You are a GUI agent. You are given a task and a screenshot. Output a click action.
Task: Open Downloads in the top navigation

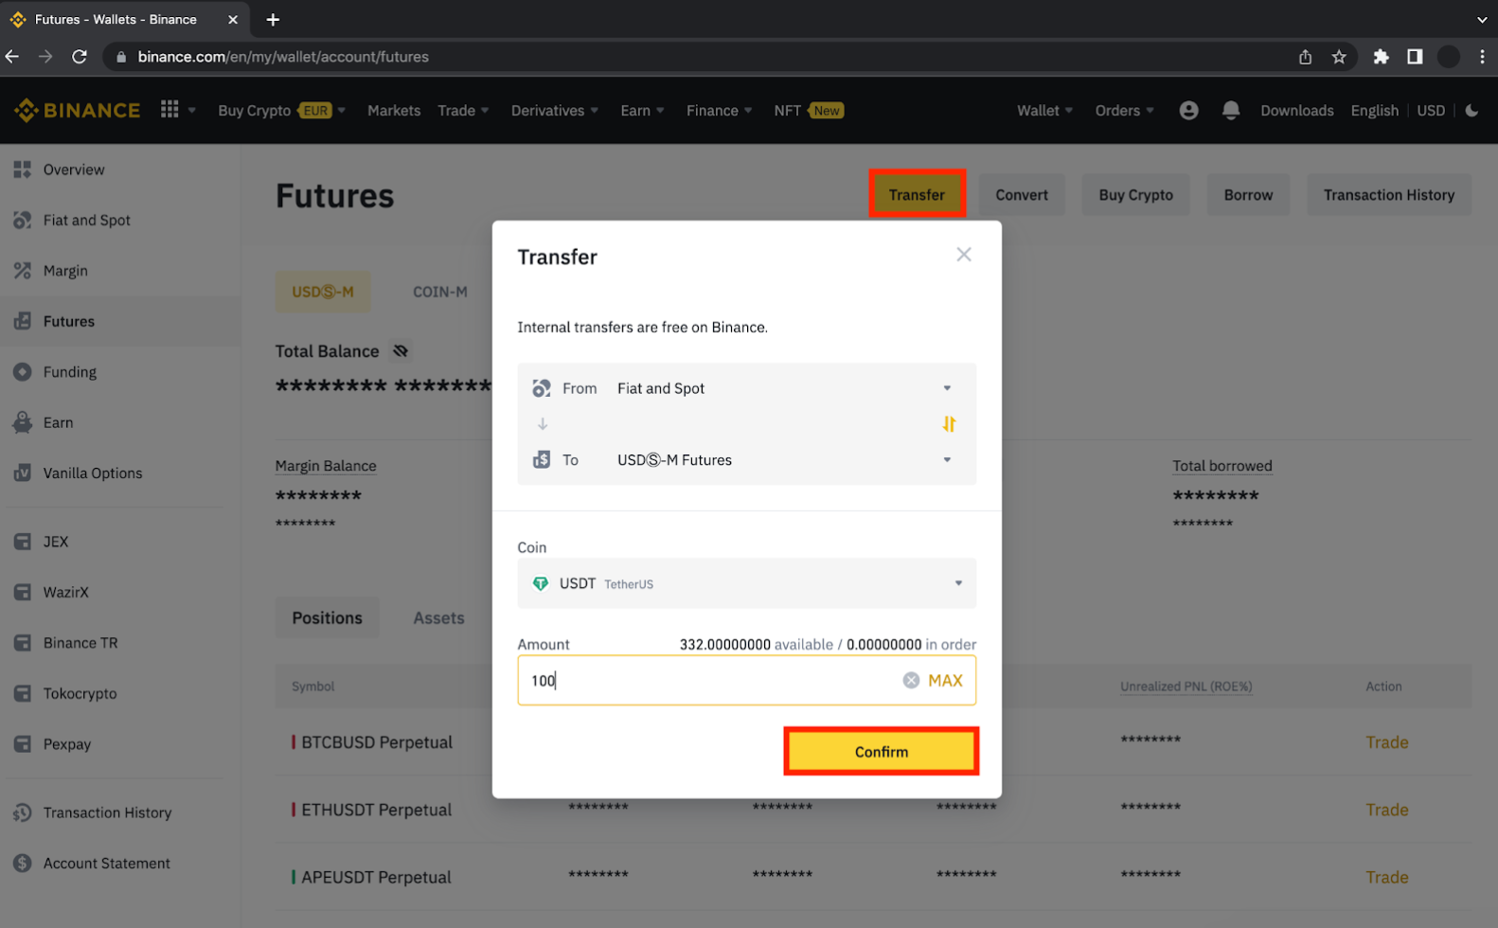point(1296,111)
